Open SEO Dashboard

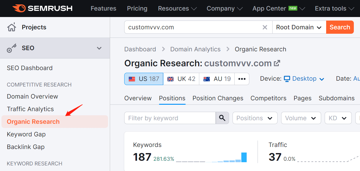(30, 68)
